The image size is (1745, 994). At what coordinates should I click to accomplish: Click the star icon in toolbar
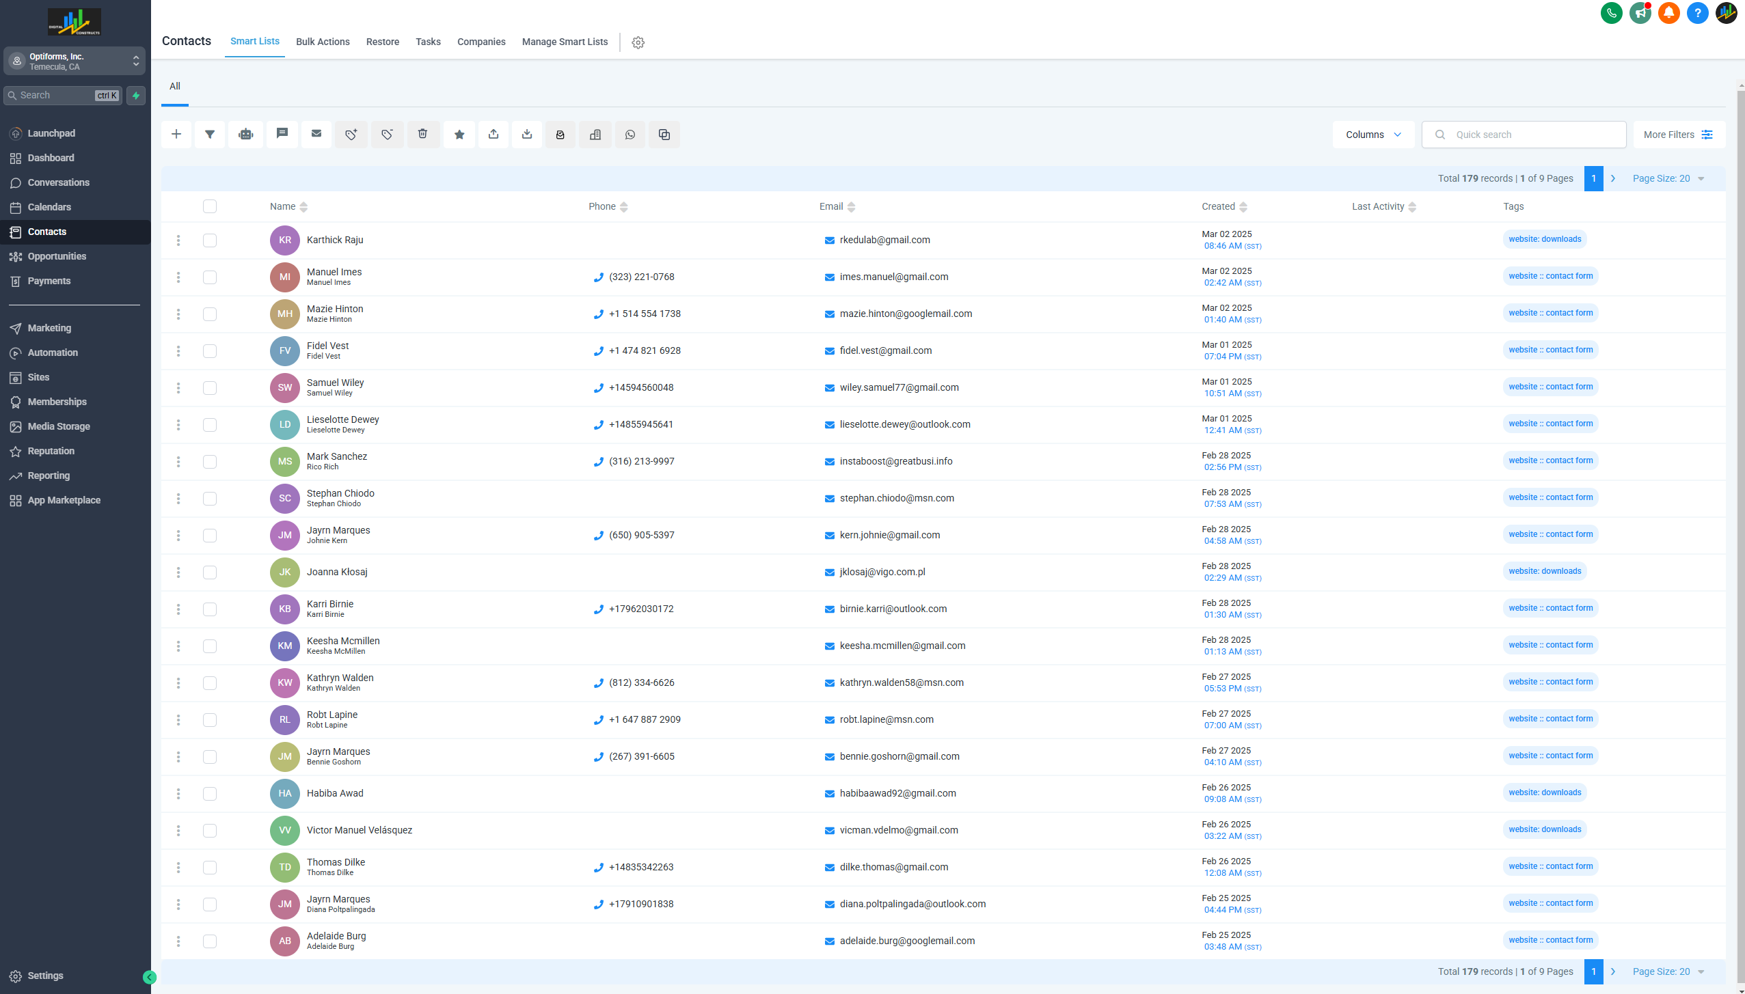pyautogui.click(x=459, y=135)
